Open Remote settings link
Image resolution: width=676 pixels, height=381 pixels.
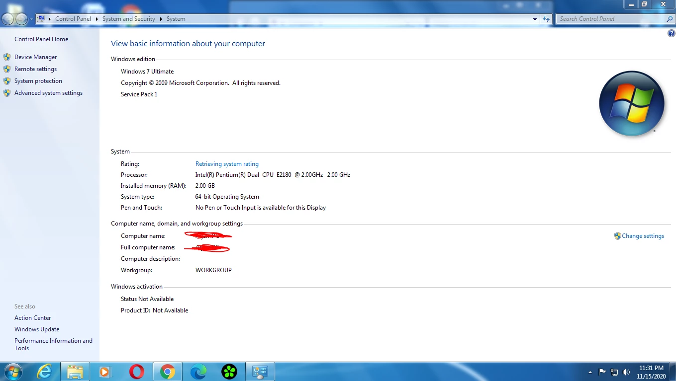click(x=35, y=69)
